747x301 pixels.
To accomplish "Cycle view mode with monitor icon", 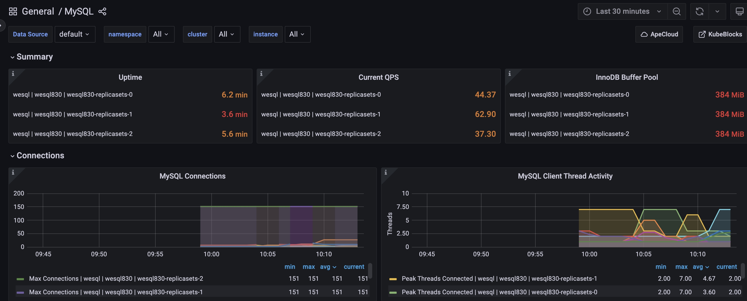I will tap(739, 12).
